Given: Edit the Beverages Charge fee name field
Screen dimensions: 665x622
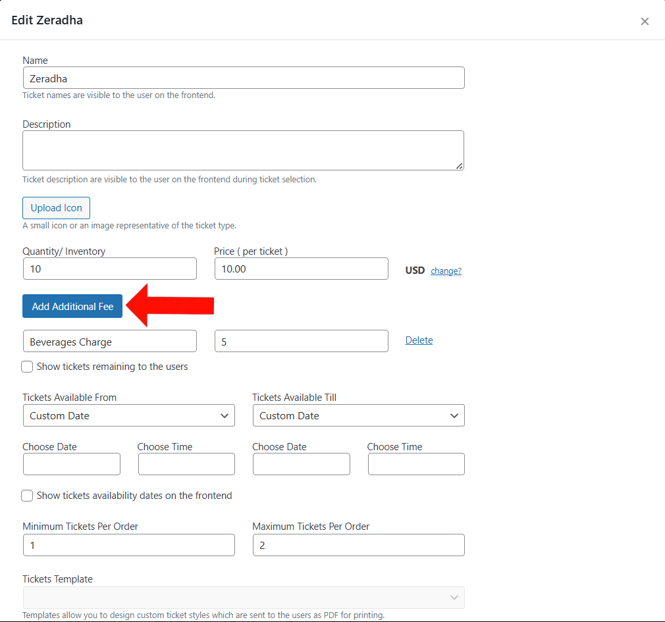Looking at the screenshot, I should coord(110,342).
